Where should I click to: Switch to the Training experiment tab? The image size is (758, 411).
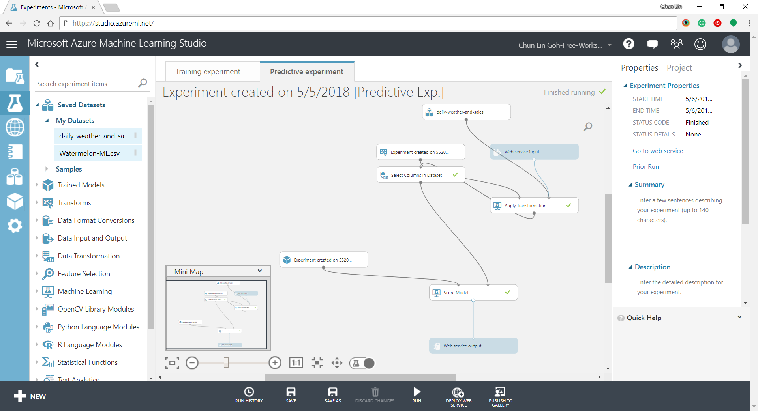tap(208, 72)
